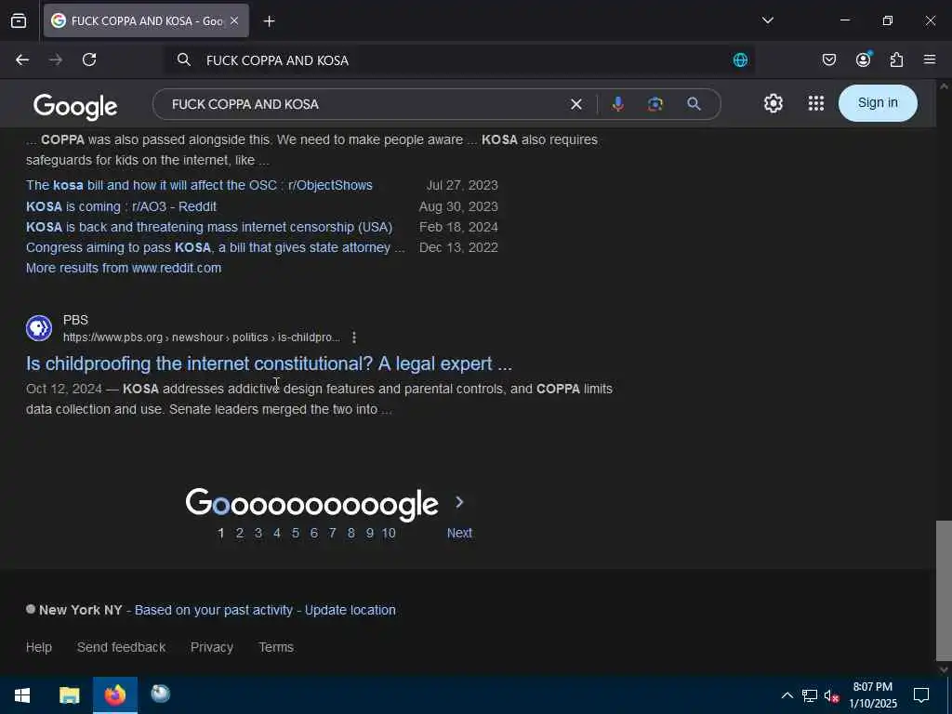Open the Pocket save icon
952x714 pixels.
828,59
